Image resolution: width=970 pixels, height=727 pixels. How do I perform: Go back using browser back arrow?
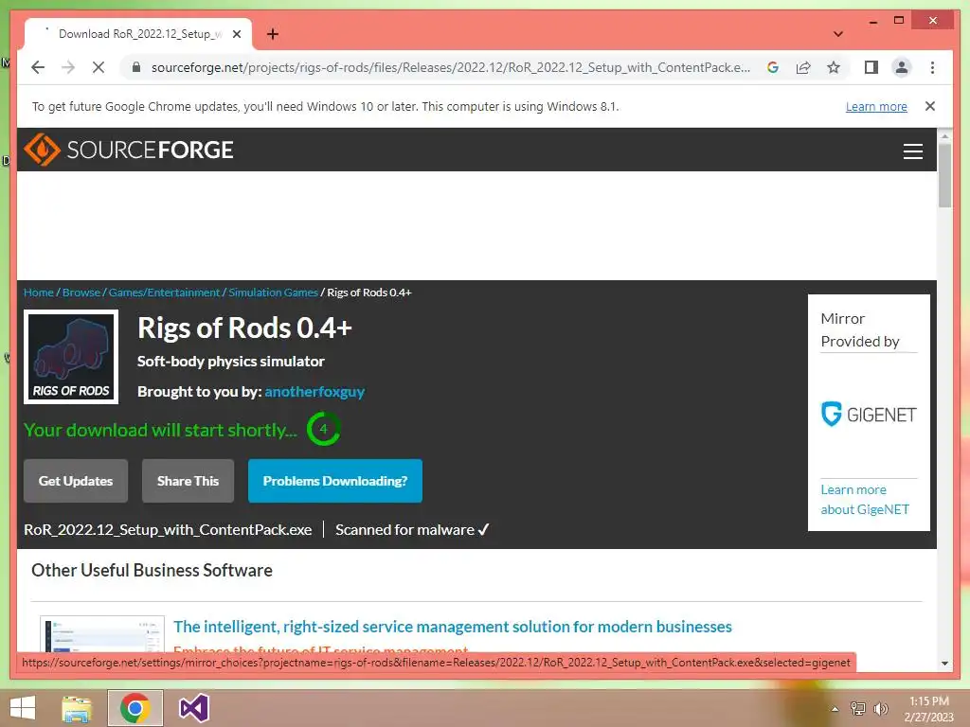[x=38, y=67]
